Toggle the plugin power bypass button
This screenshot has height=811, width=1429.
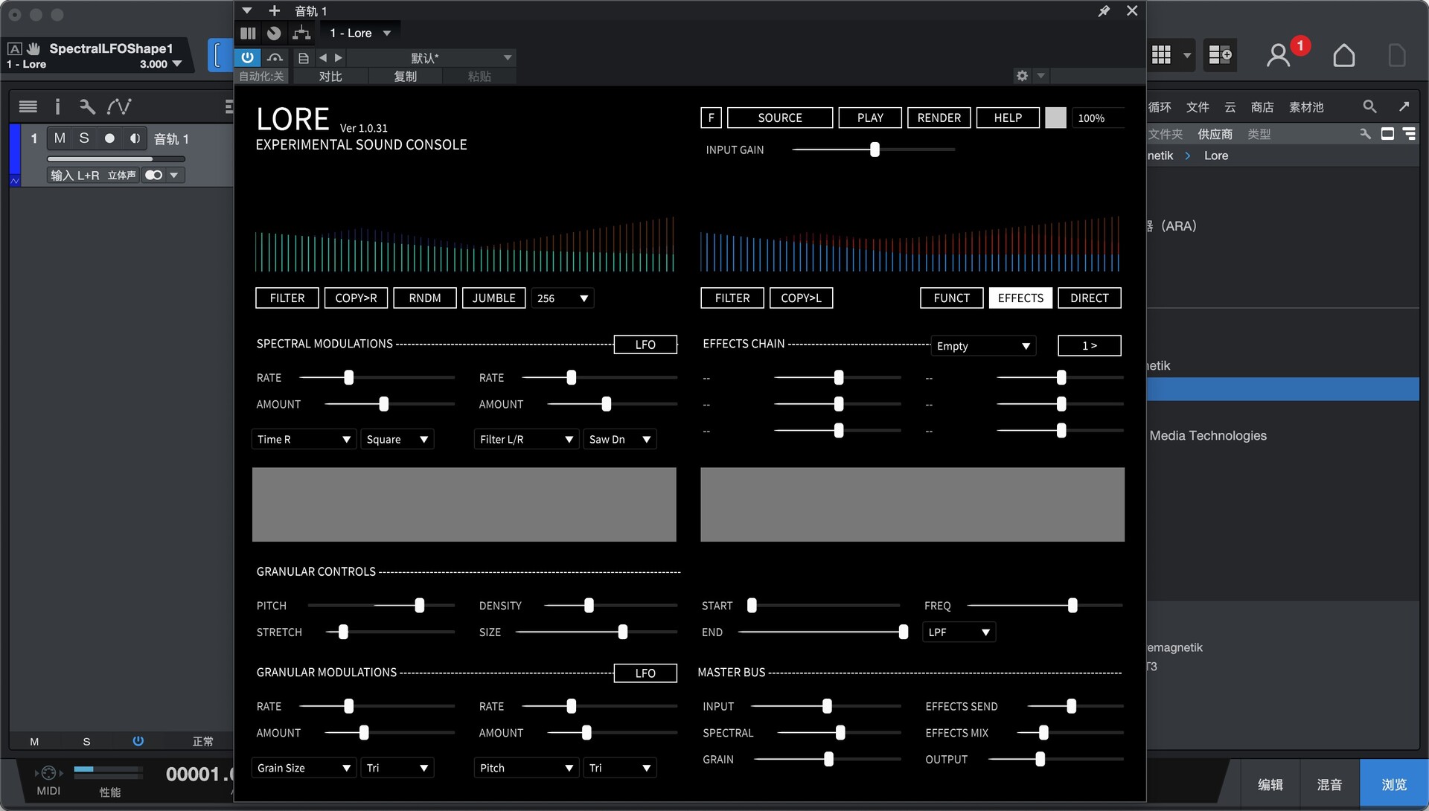coord(247,57)
